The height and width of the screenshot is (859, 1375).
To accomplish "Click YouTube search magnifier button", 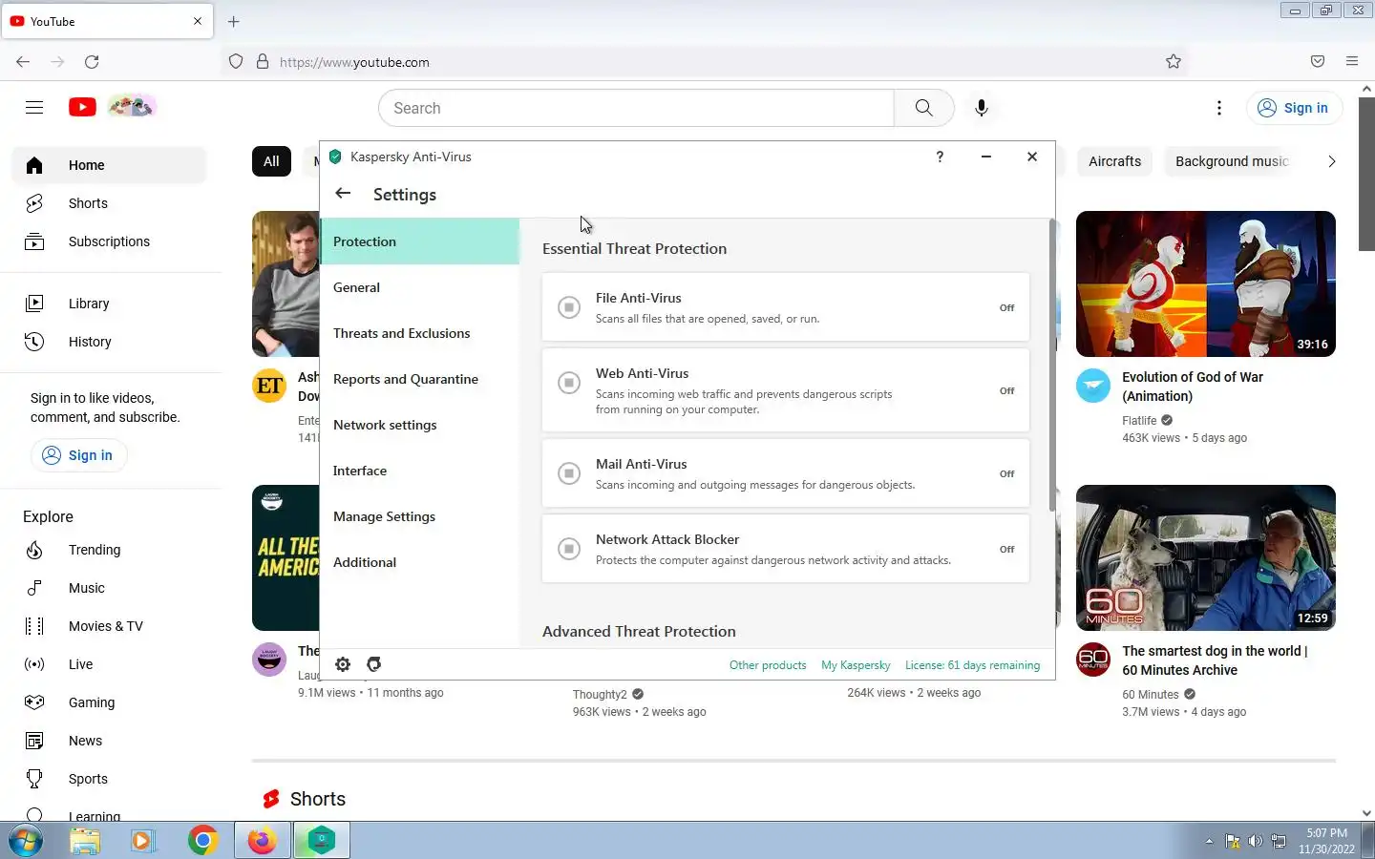I will [x=923, y=108].
